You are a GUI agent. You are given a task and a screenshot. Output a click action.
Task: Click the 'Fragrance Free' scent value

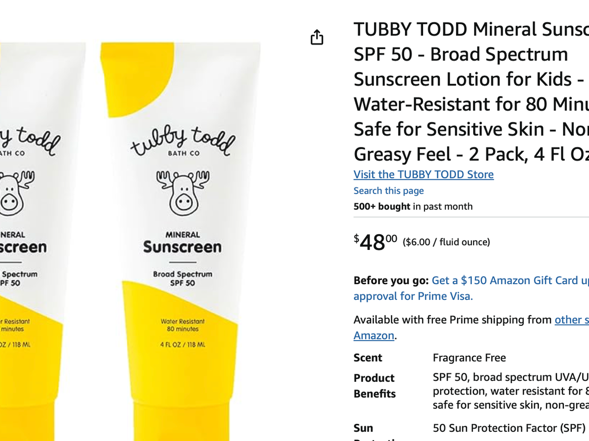click(469, 358)
